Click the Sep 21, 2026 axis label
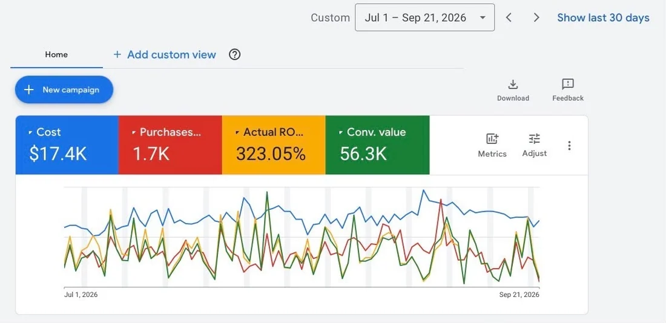Screen dimensions: 666x323 519,295
